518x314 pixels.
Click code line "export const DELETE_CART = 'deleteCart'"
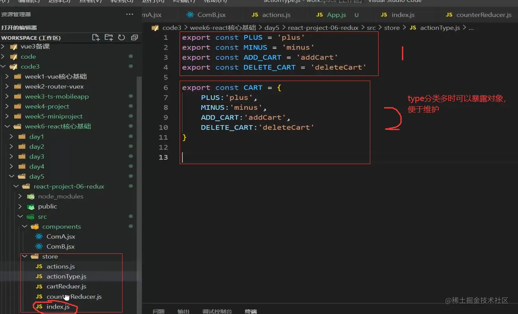tap(274, 67)
